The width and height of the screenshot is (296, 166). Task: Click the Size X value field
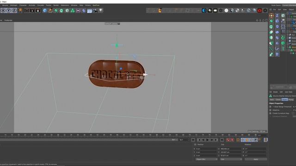[x=231, y=149]
